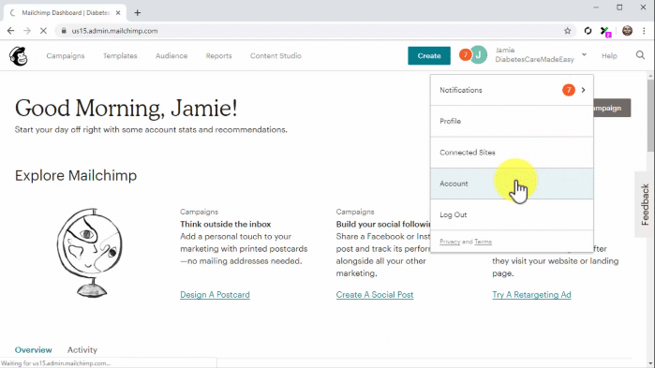Viewport: 655px width, 368px height.
Task: Open the Help link
Action: [609, 56]
